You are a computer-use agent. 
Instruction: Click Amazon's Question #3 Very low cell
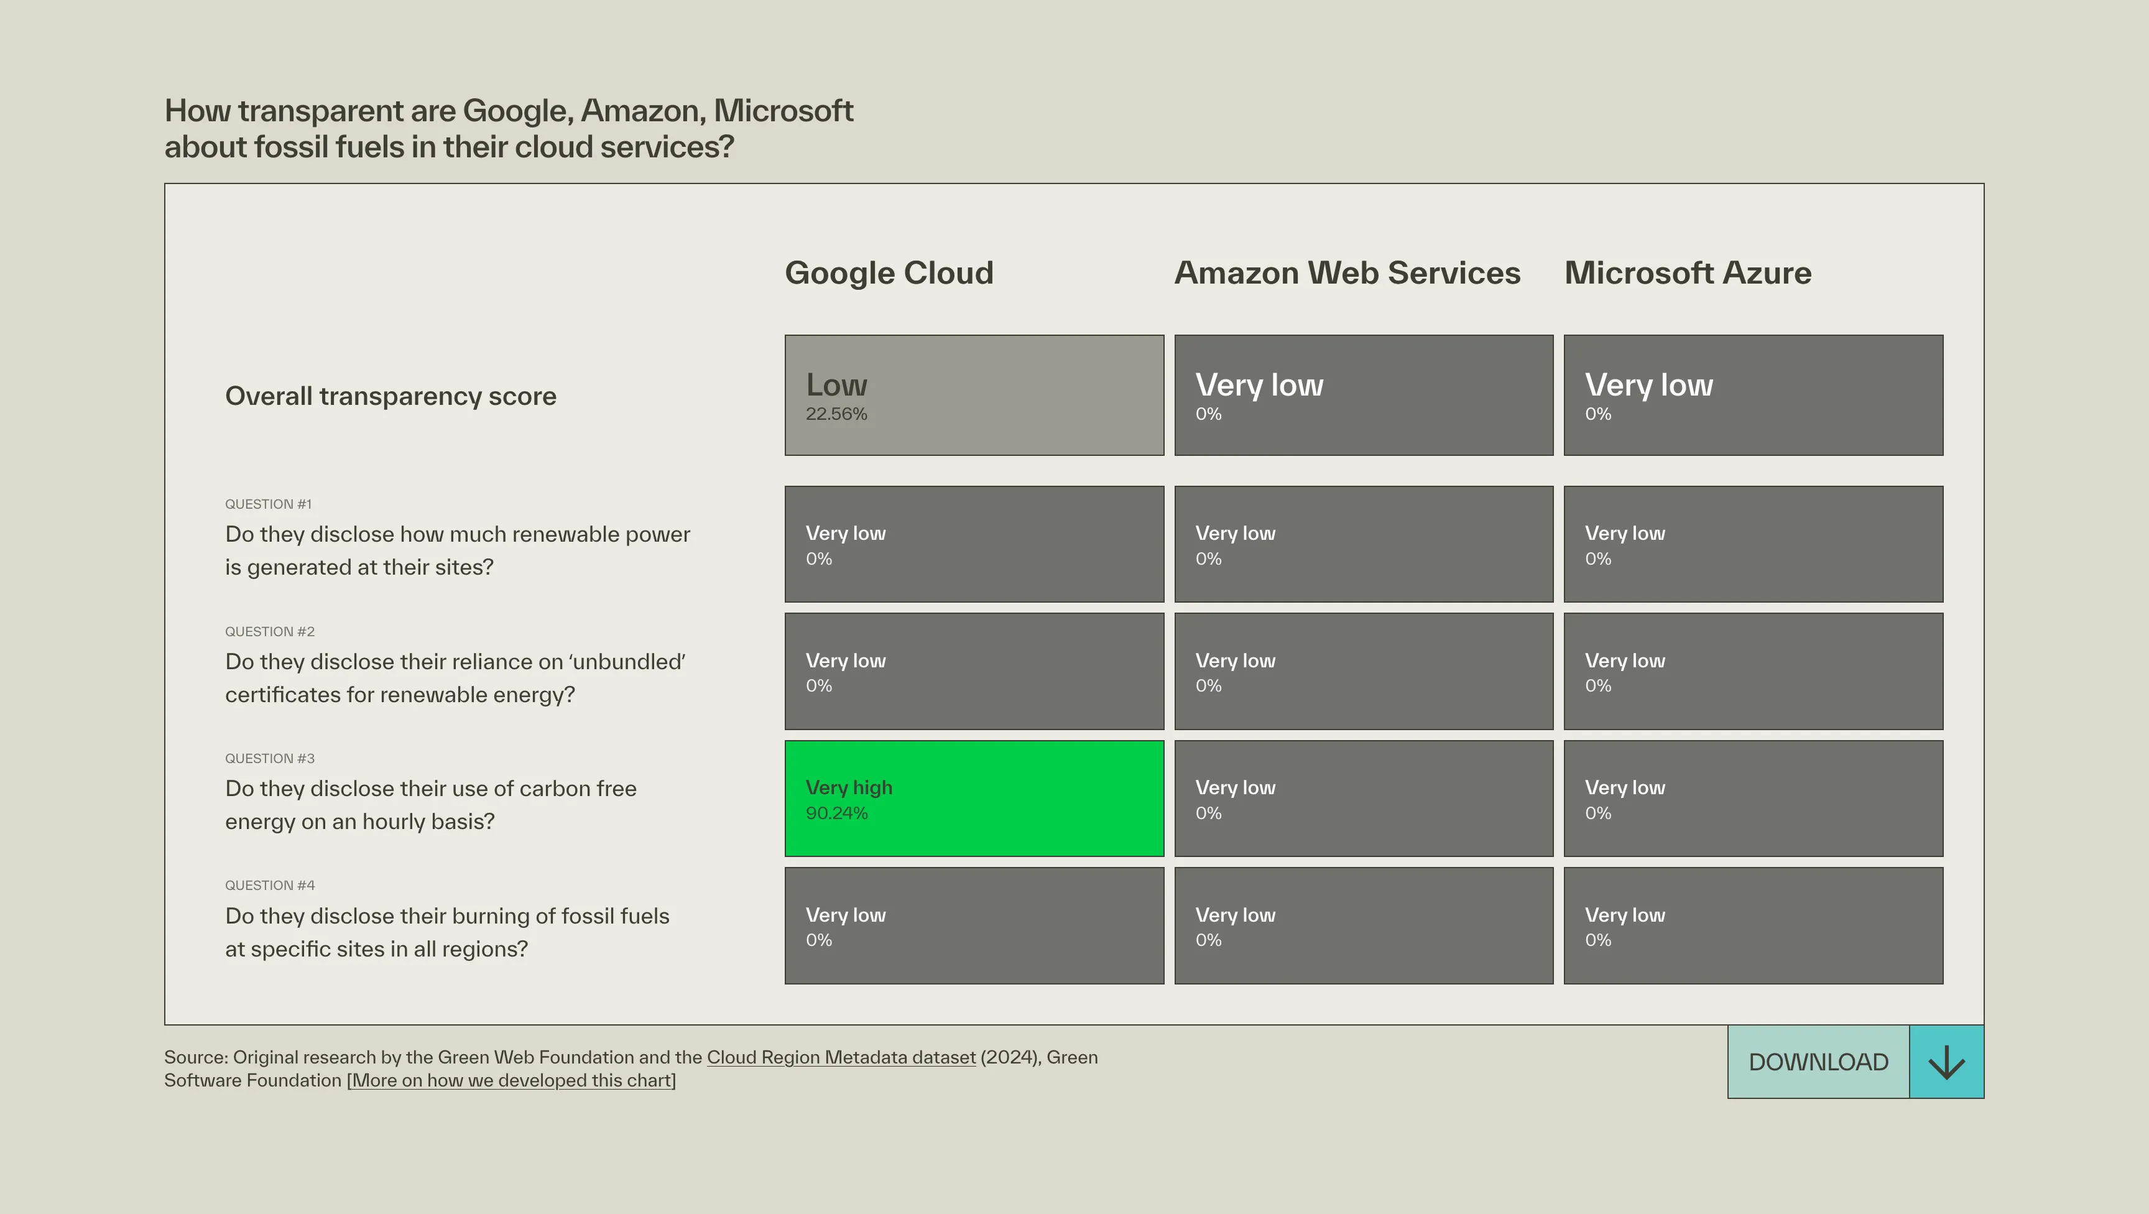point(1363,799)
